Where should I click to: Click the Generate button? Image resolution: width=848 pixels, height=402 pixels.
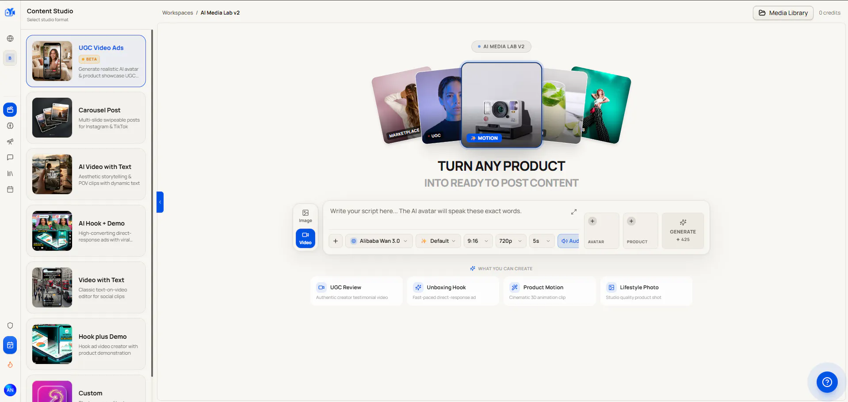click(x=683, y=231)
